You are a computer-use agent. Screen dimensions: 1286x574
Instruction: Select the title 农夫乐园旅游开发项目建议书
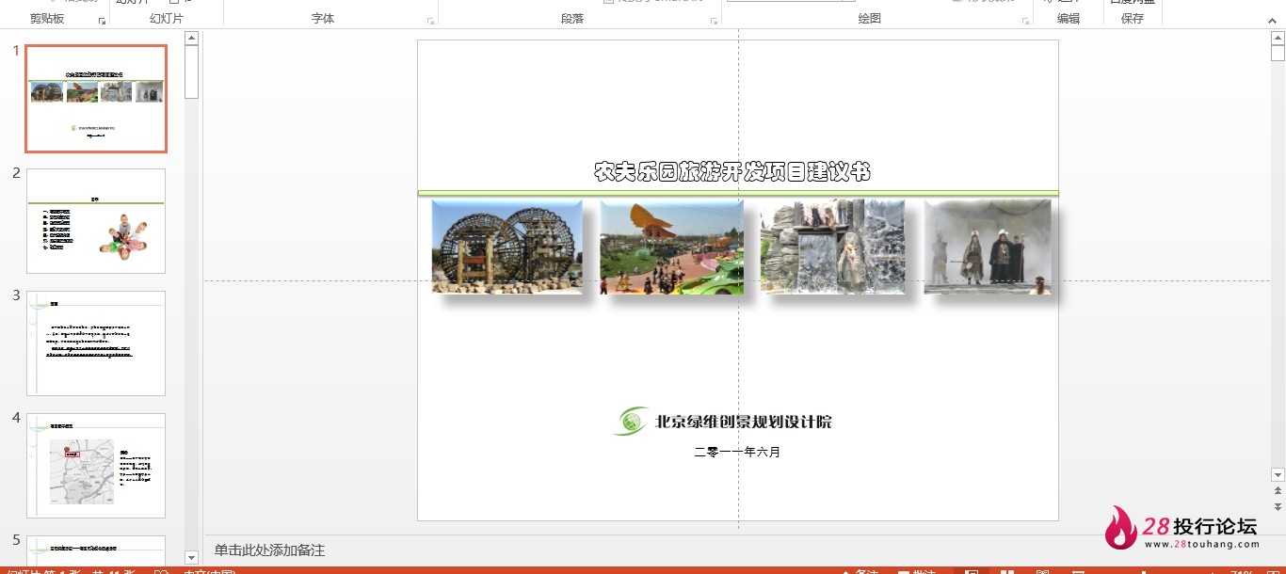732,171
